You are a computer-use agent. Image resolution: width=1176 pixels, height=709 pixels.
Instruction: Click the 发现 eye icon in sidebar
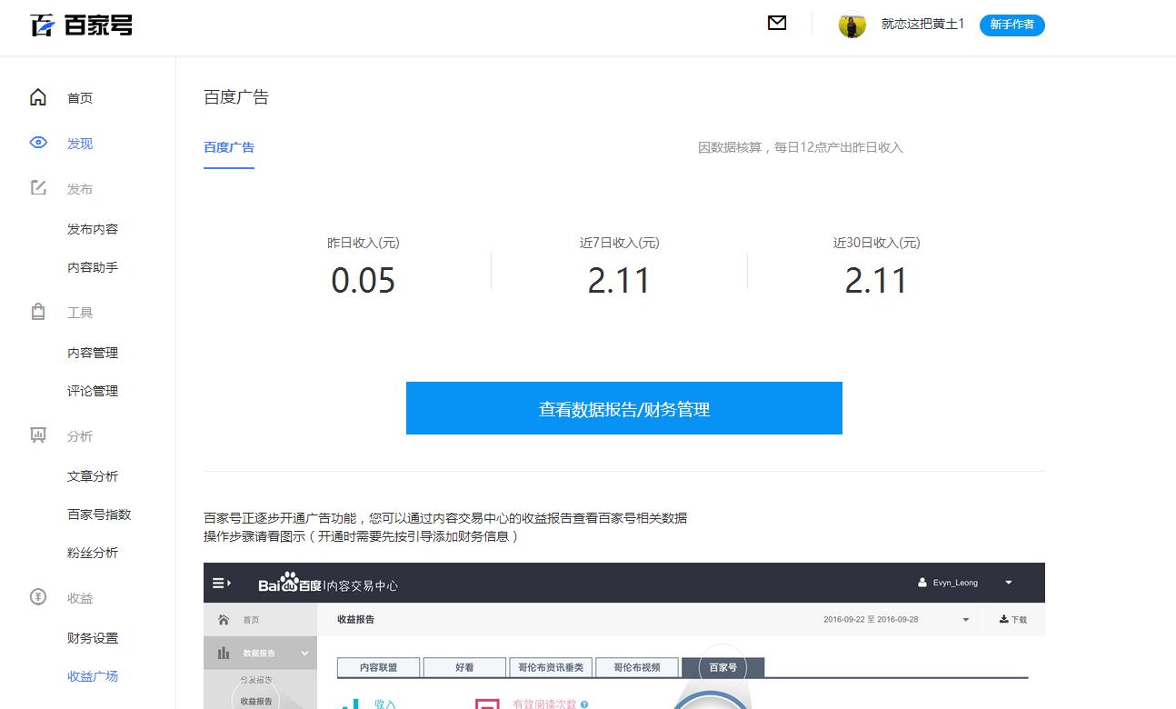37,143
